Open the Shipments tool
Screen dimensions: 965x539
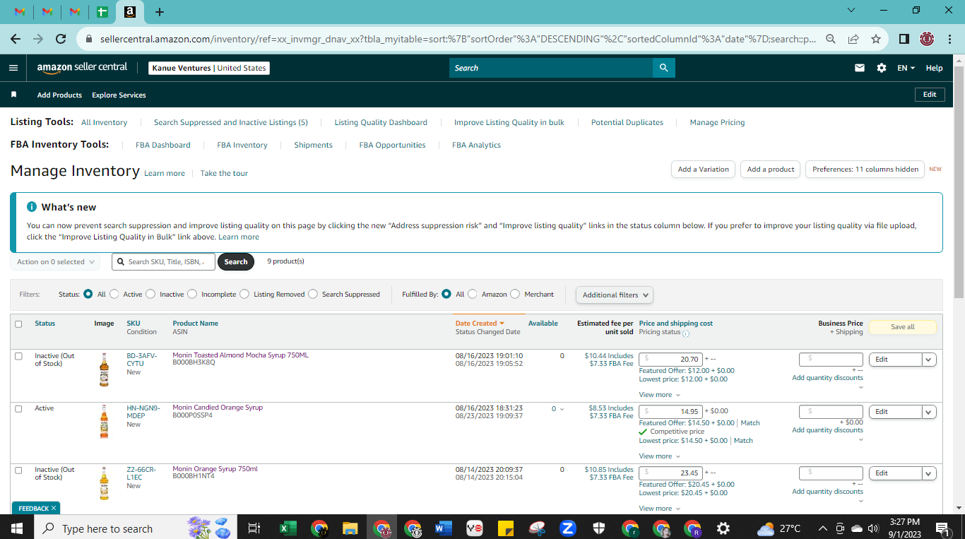(313, 145)
